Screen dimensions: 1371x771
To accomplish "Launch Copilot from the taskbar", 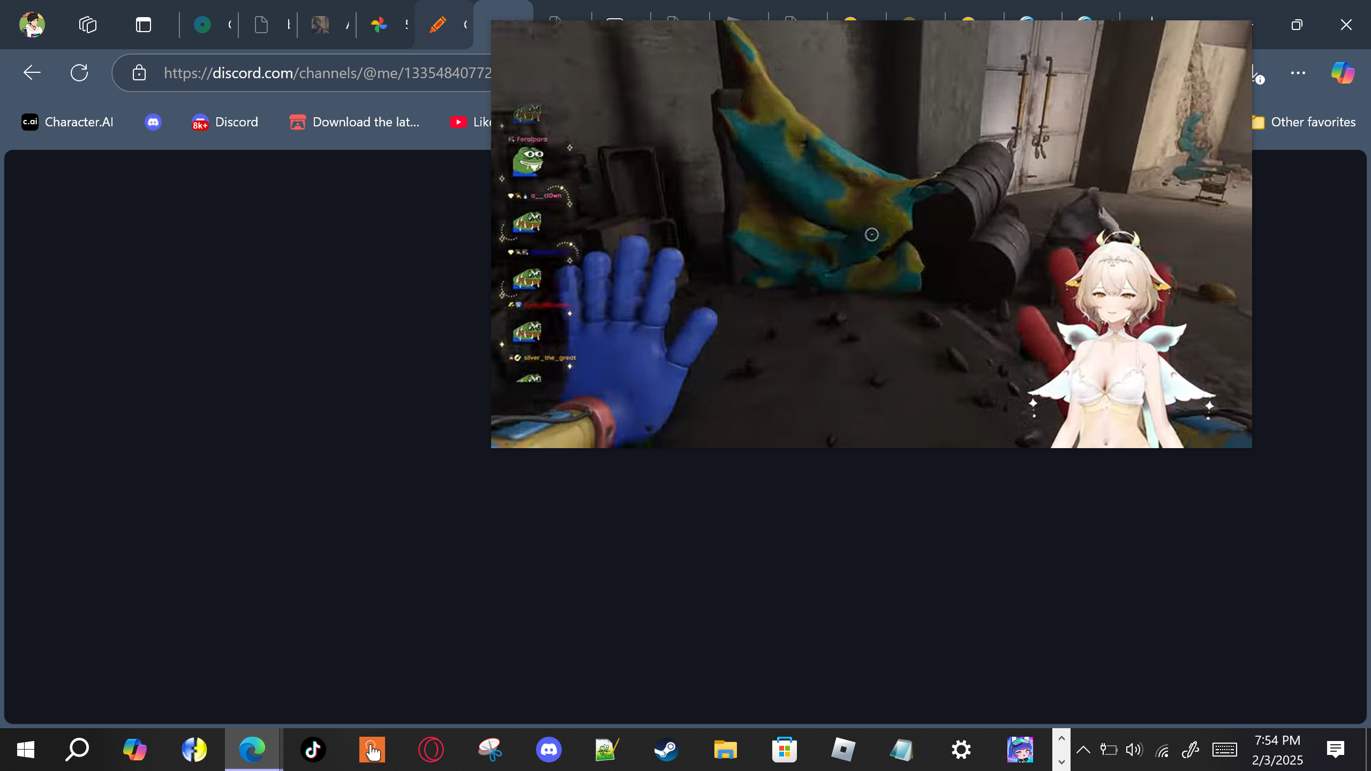I will 134,750.
